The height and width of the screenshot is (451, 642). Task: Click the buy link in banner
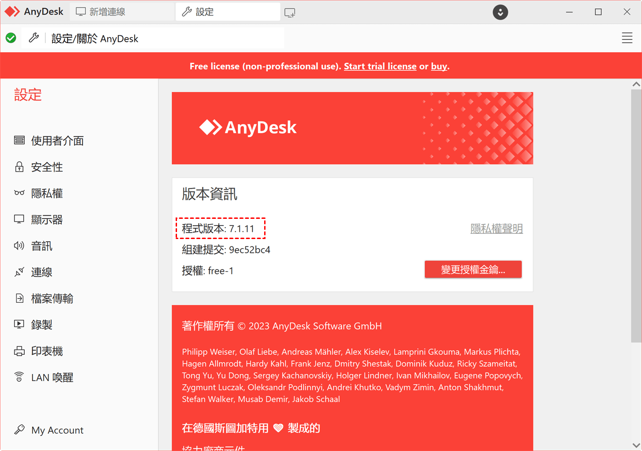coord(439,66)
